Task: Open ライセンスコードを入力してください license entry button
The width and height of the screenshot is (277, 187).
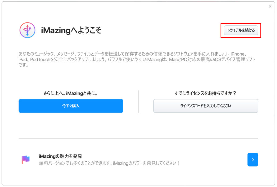Action: click(206, 106)
